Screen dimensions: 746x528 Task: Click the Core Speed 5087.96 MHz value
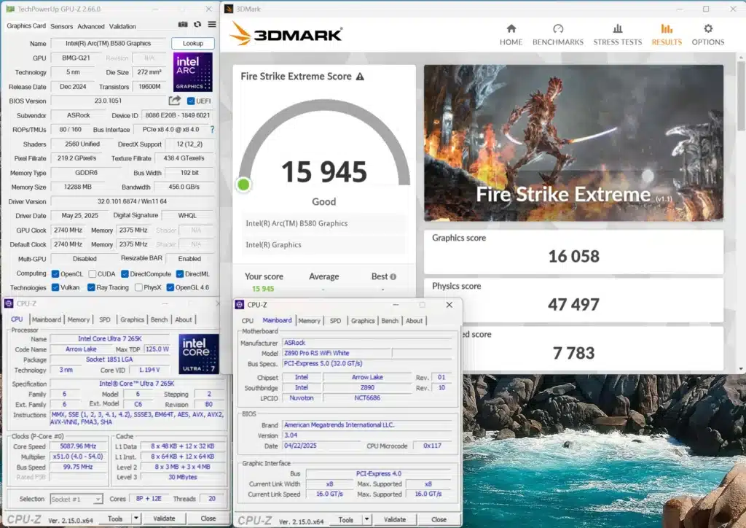78,446
